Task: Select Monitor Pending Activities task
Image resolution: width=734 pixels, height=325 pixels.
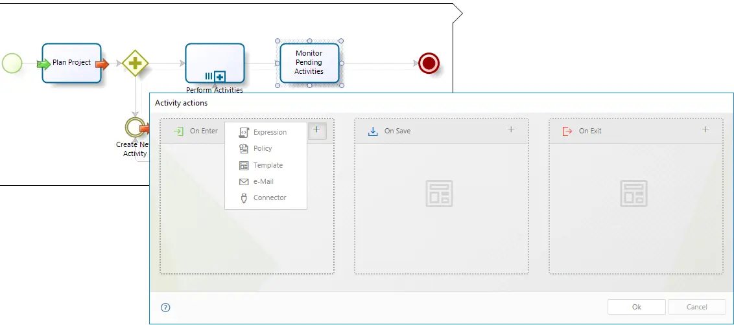Action: coord(309,63)
